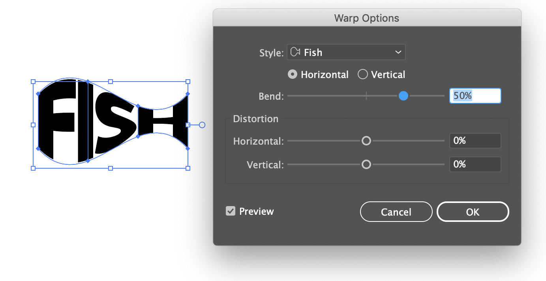Click the Vertical distortion value field

(x=475, y=164)
